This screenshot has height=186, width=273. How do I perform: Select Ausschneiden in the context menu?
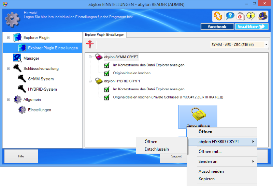point(211,171)
